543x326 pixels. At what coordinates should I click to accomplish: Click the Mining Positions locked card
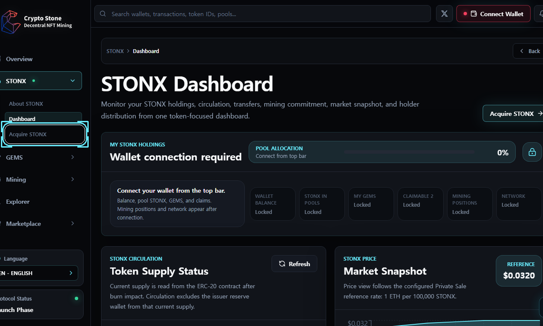click(x=470, y=204)
